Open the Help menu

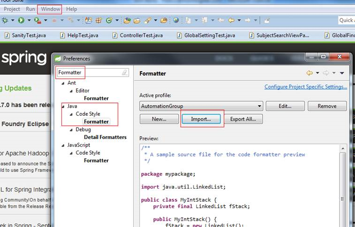coord(72,9)
